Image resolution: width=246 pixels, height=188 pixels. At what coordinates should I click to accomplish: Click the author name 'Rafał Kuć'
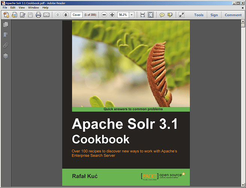coord(85,176)
